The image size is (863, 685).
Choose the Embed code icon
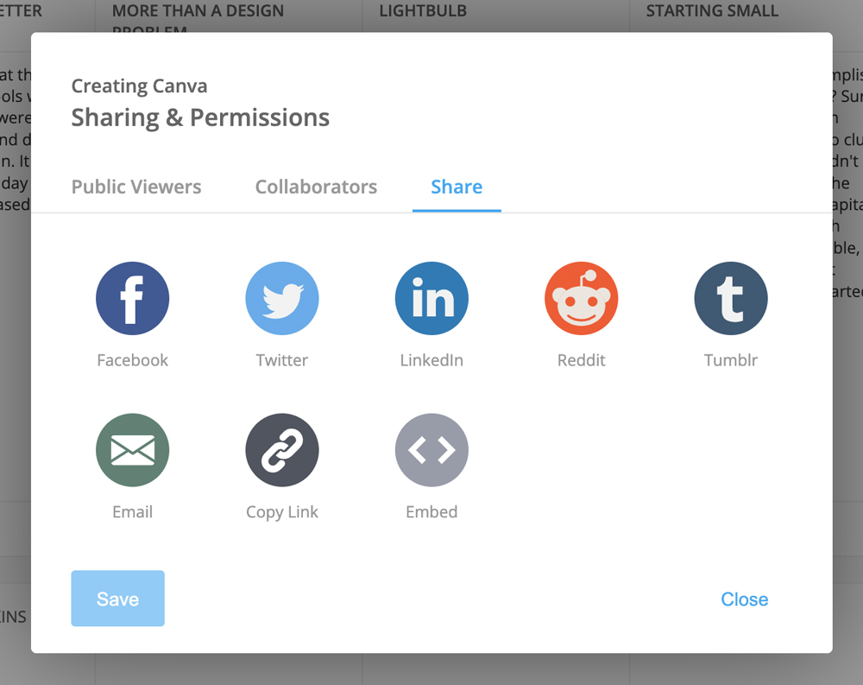432,450
